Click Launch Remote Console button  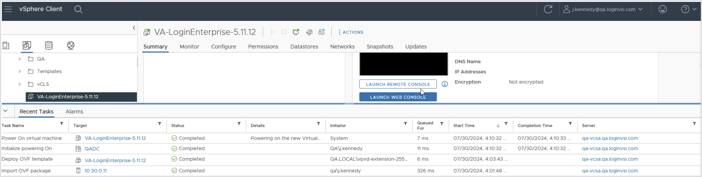tap(398, 84)
